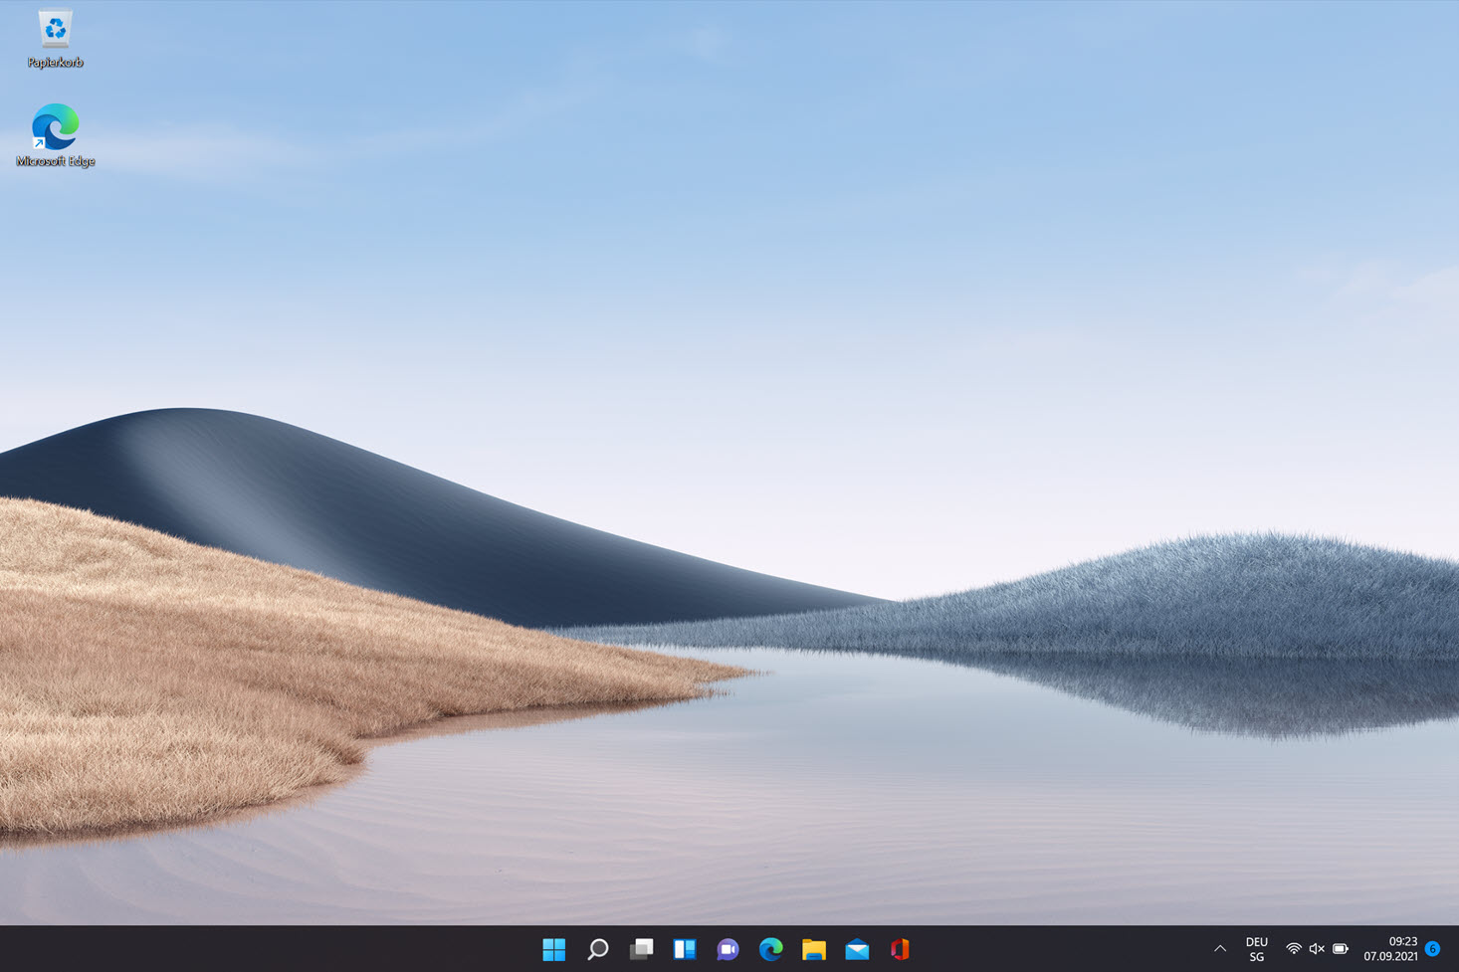
Task: Open the Mail app in taskbar
Action: [x=857, y=949]
